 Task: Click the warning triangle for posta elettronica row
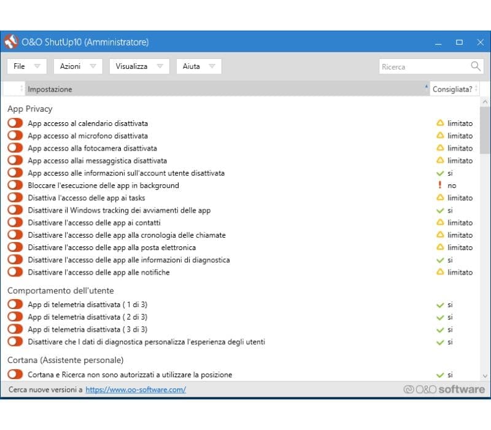440,247
